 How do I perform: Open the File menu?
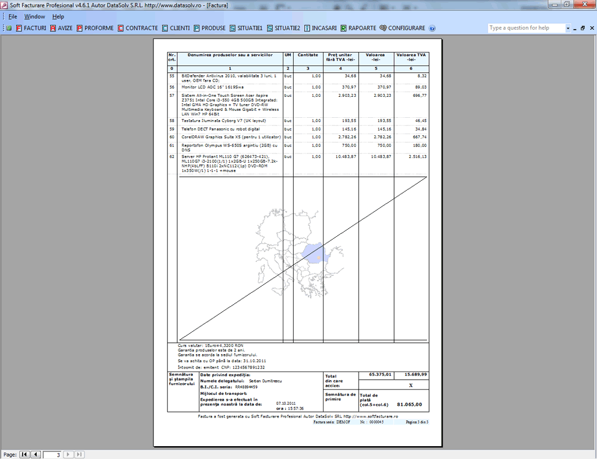12,16
